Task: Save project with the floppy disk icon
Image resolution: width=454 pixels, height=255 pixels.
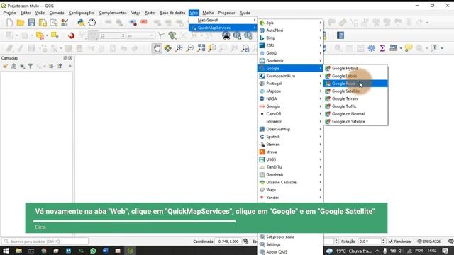Action: click(31, 23)
